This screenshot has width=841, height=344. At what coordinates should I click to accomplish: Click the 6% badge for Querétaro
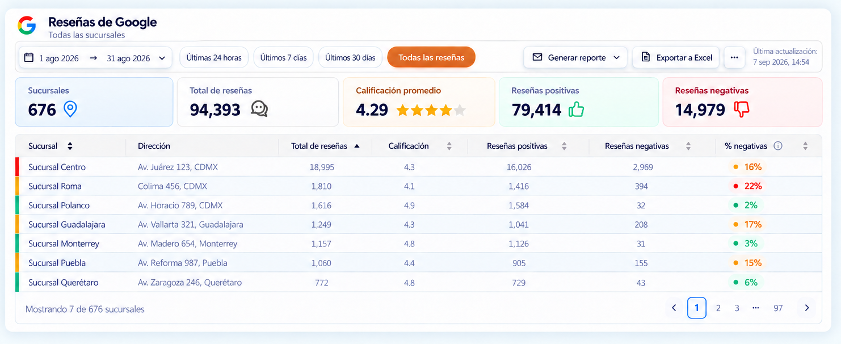(x=745, y=282)
